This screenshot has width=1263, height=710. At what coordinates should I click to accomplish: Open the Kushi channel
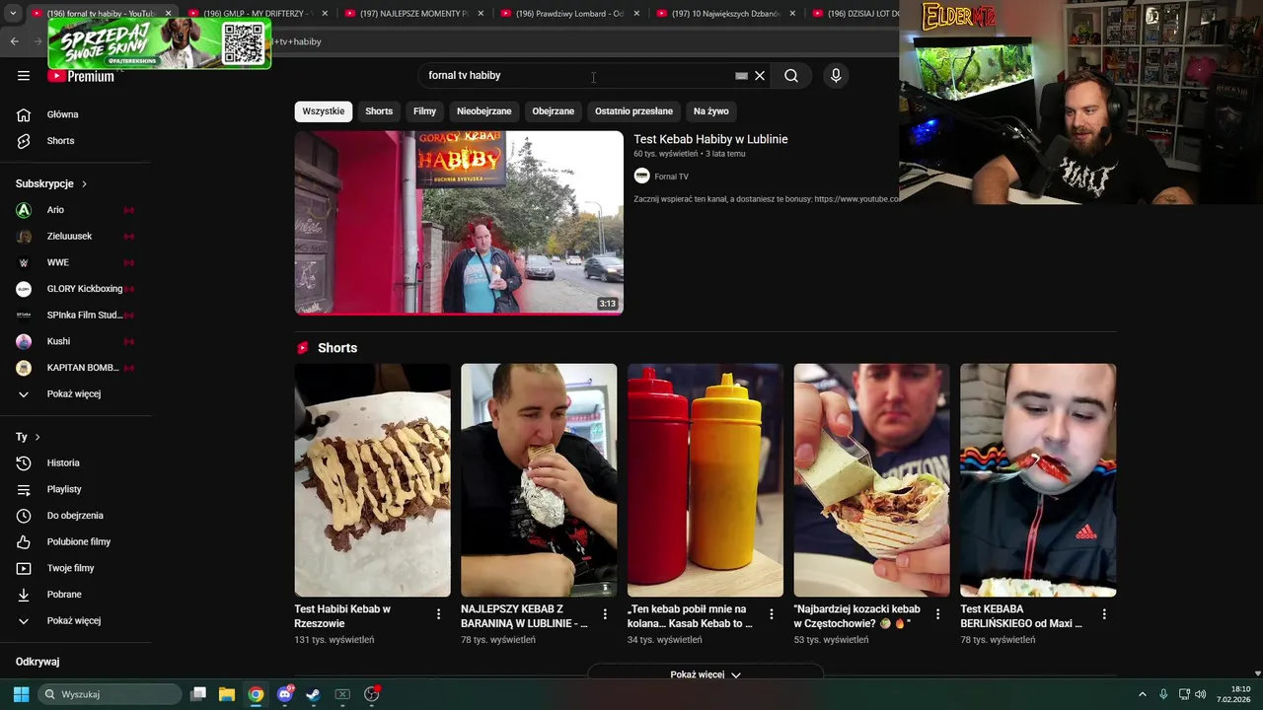point(75,341)
